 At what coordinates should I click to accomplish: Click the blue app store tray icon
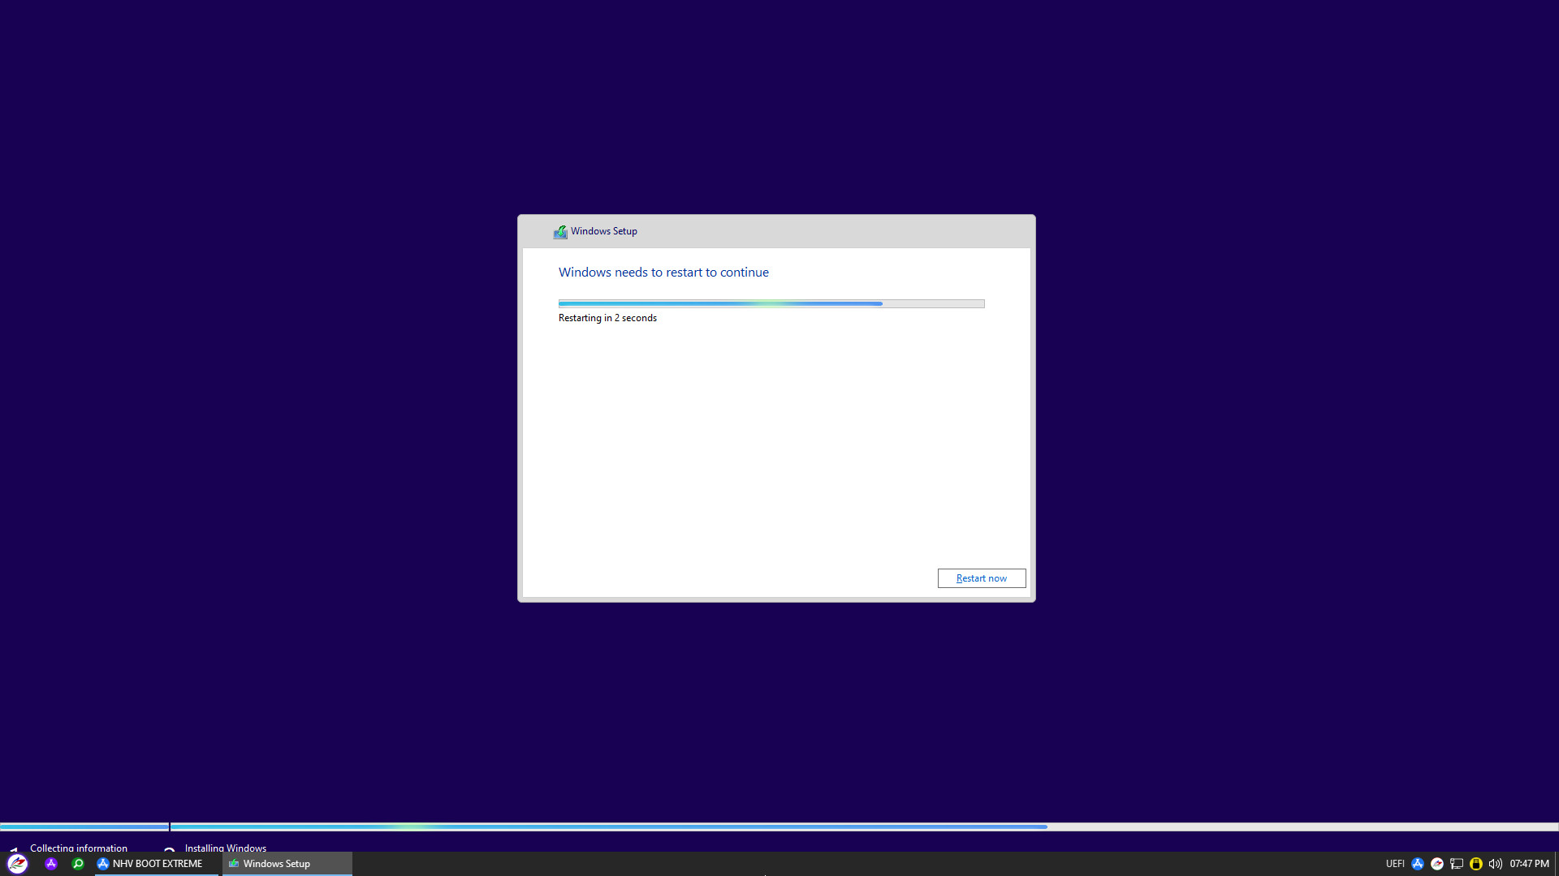1418,864
